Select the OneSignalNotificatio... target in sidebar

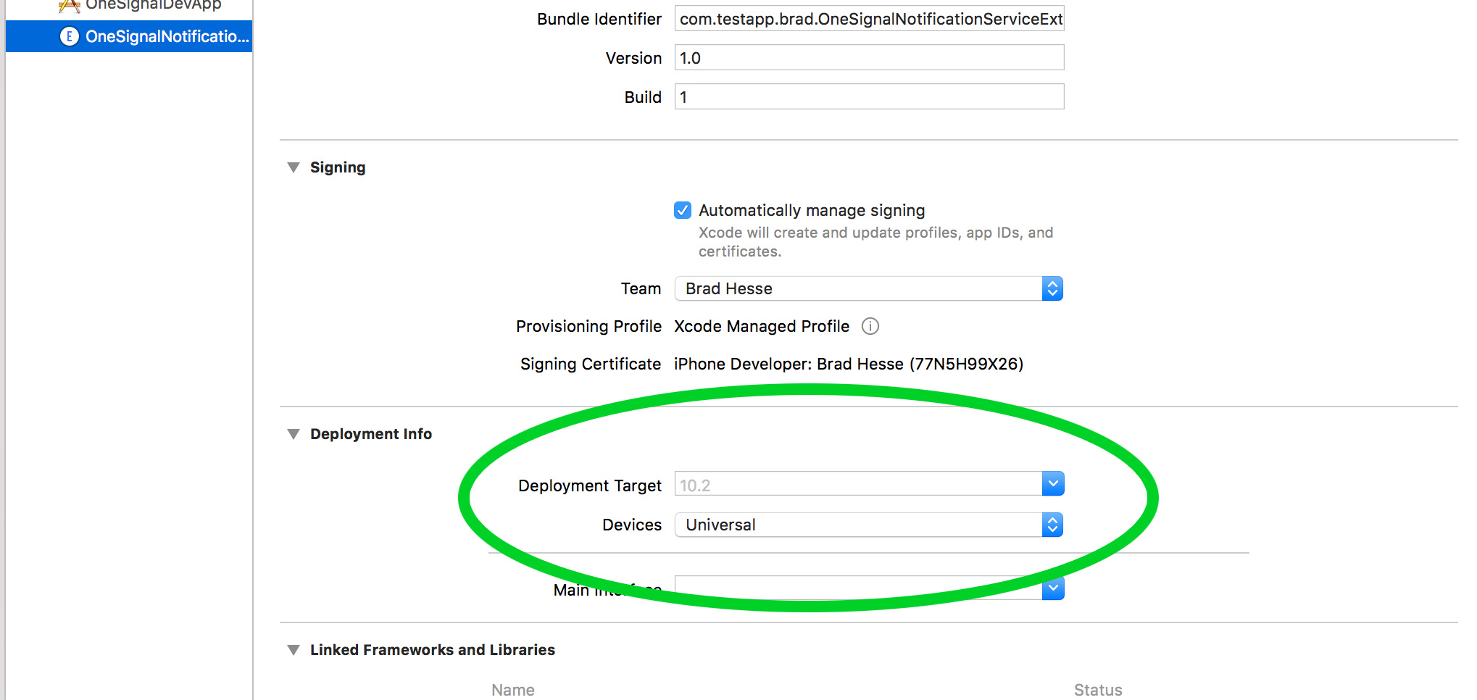pos(129,36)
